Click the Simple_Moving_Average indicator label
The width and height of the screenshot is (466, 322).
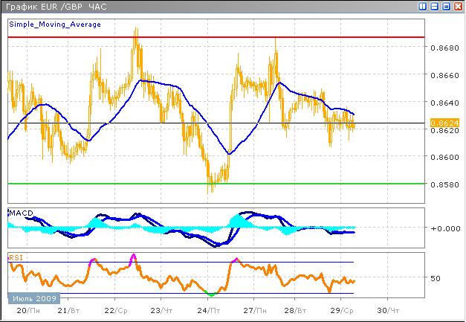tap(43, 25)
